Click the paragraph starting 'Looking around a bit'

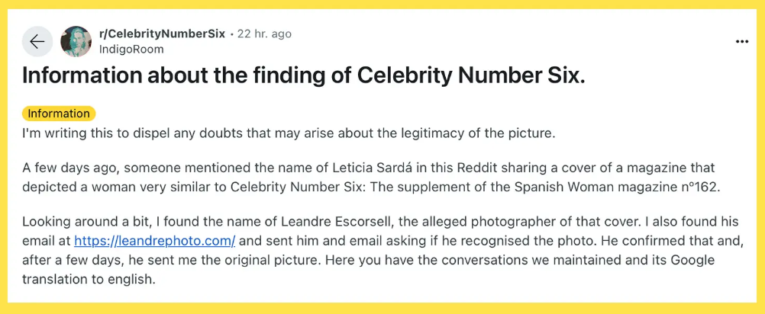click(379, 251)
